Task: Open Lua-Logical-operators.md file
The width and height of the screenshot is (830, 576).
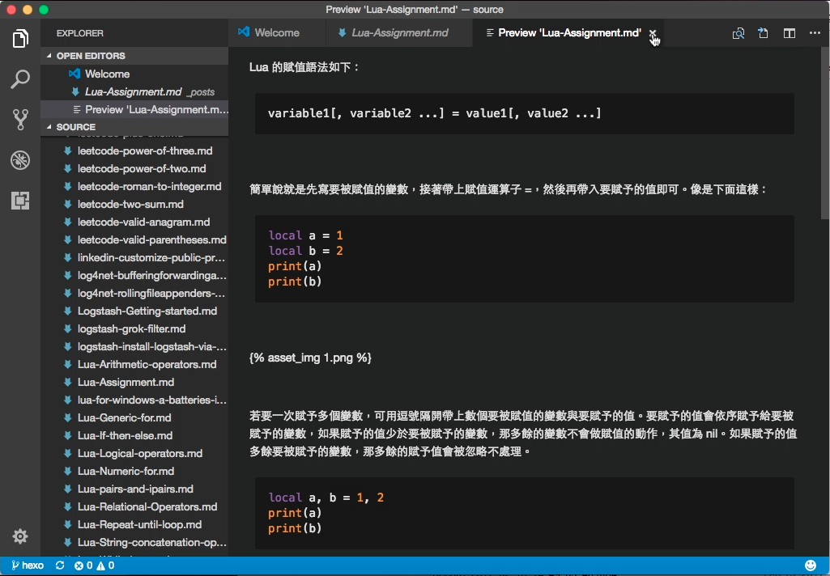Action: pyautogui.click(x=134, y=453)
